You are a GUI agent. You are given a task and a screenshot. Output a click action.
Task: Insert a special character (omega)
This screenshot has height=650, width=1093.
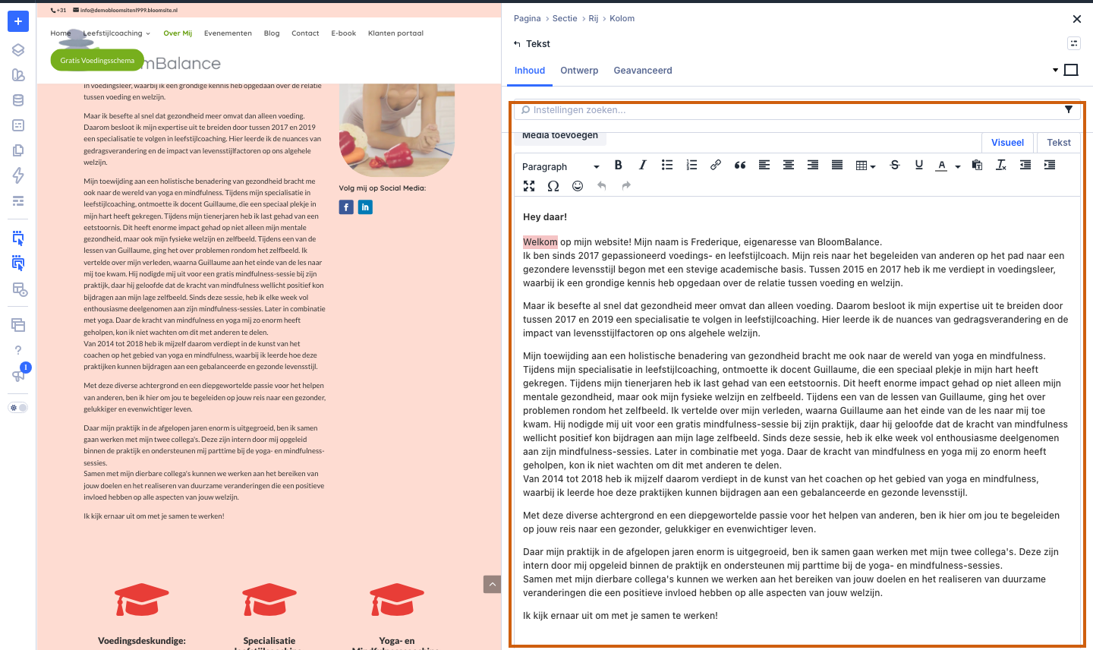click(x=553, y=186)
